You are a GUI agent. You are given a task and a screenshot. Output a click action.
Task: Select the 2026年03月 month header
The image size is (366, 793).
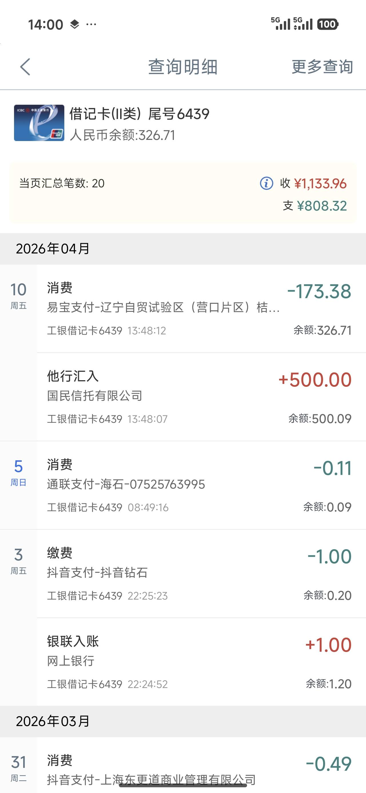pyautogui.click(x=53, y=721)
